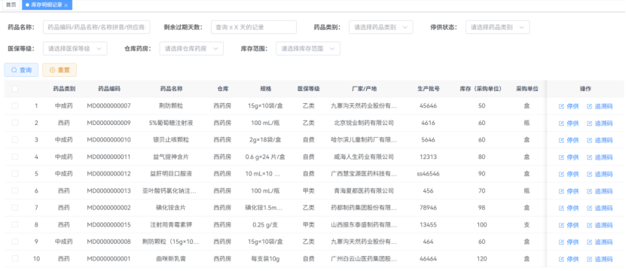Select checkbox of 5%葡萄糖注射液 row
The width and height of the screenshot is (626, 271).
tap(15, 123)
